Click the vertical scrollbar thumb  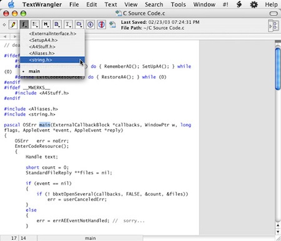pyautogui.click(x=278, y=69)
